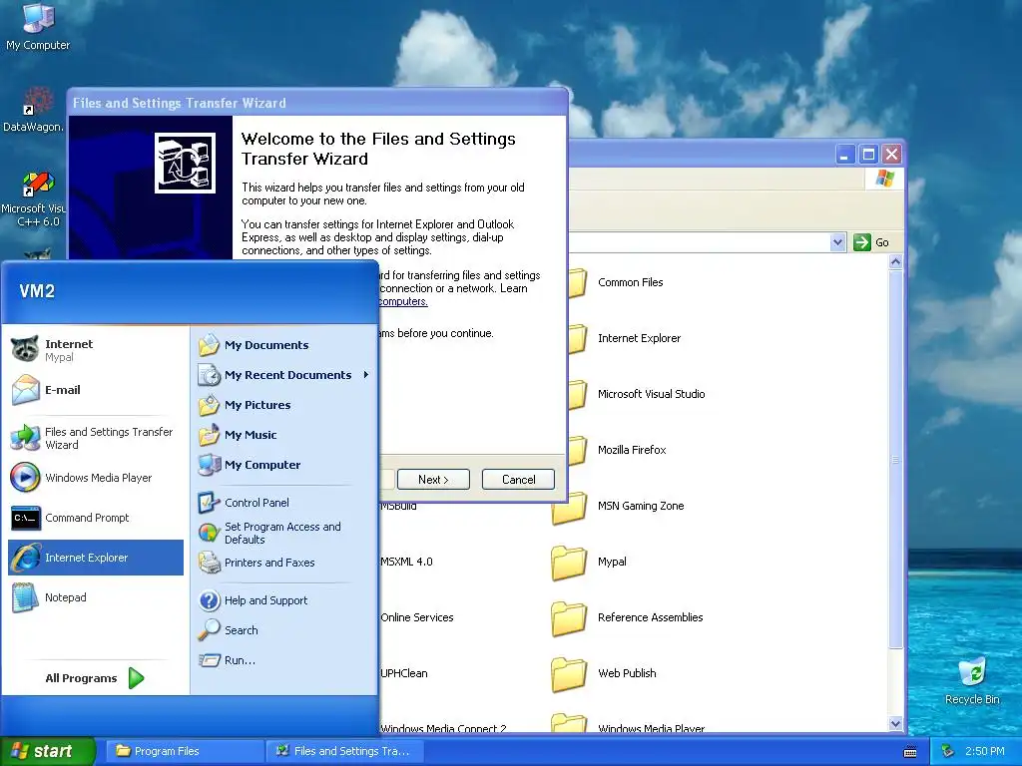1022x766 pixels.
Task: Open the address bar dropdown in Program Files
Action: [838, 242]
